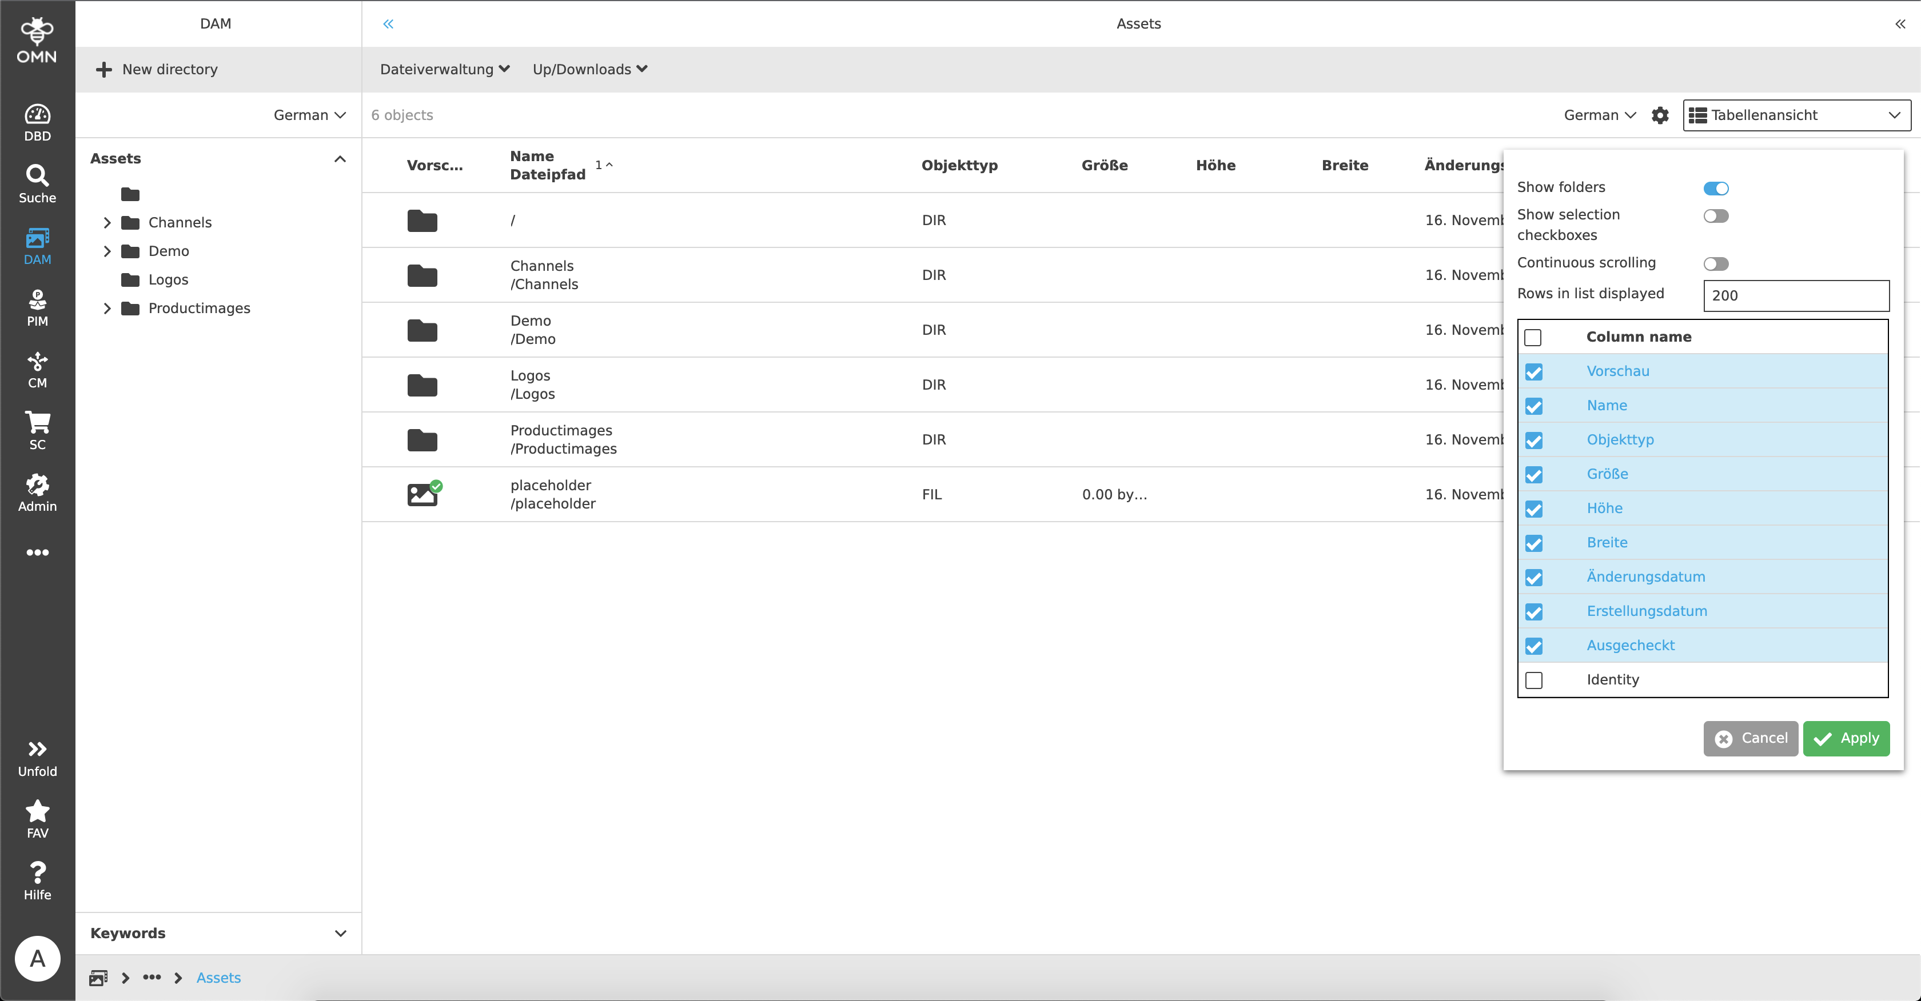1921x1001 pixels.
Task: Open the Tabellenansicht view dropdown
Action: pos(1796,115)
